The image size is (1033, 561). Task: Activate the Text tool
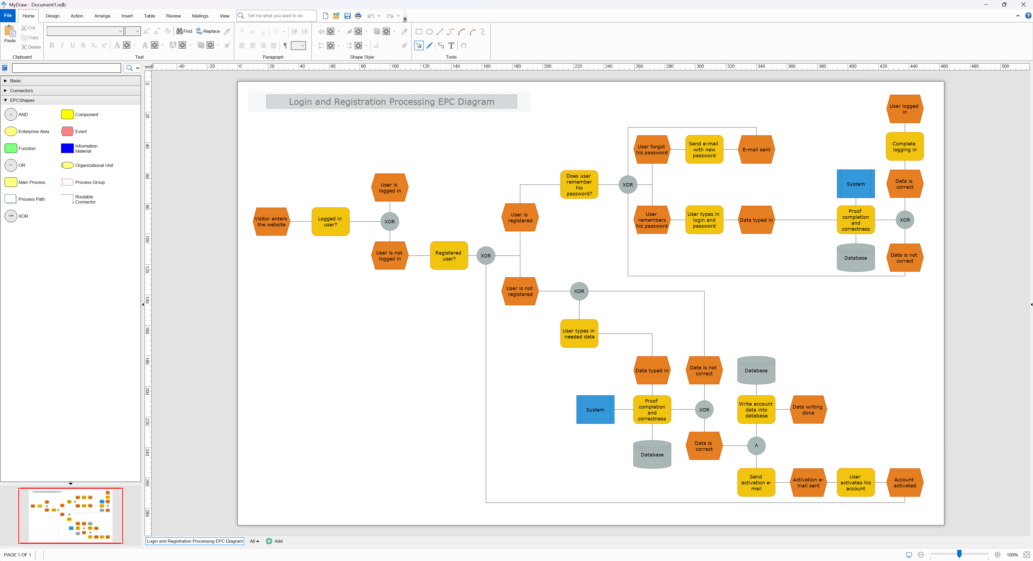tap(451, 46)
